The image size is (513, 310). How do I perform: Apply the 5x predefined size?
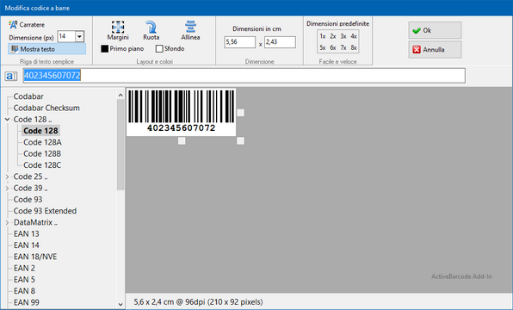coord(323,48)
